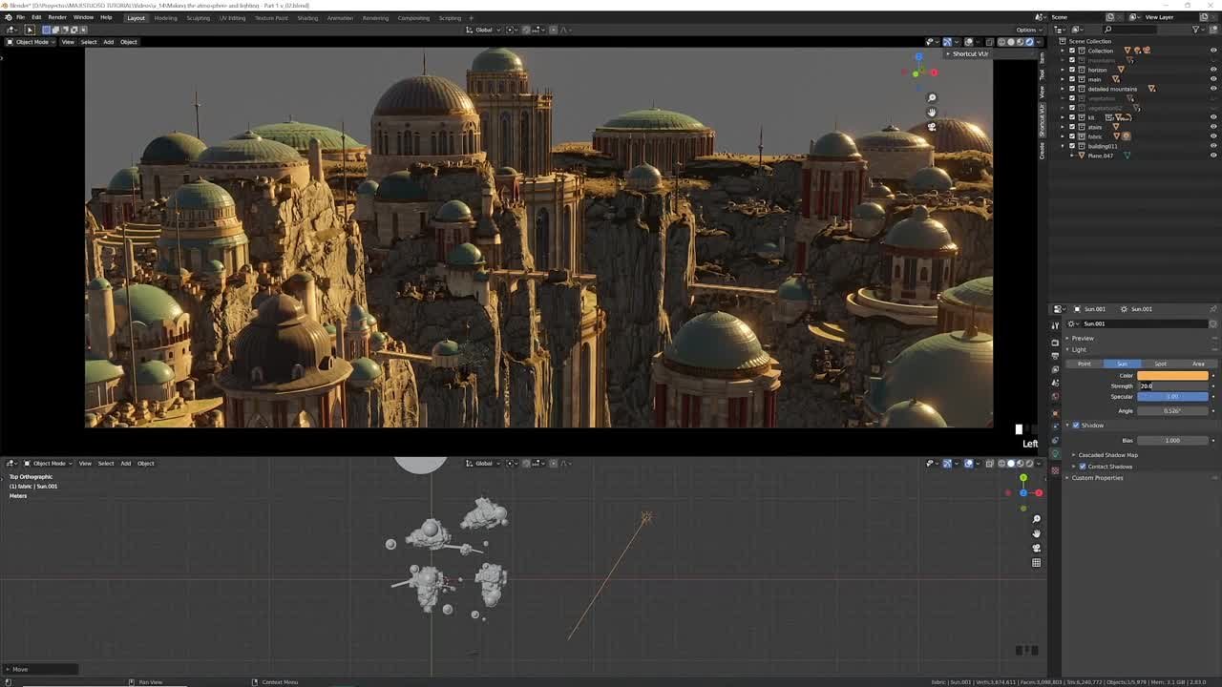Click the Blender logo icon in the menu bar
This screenshot has width=1222, height=687.
8,17
